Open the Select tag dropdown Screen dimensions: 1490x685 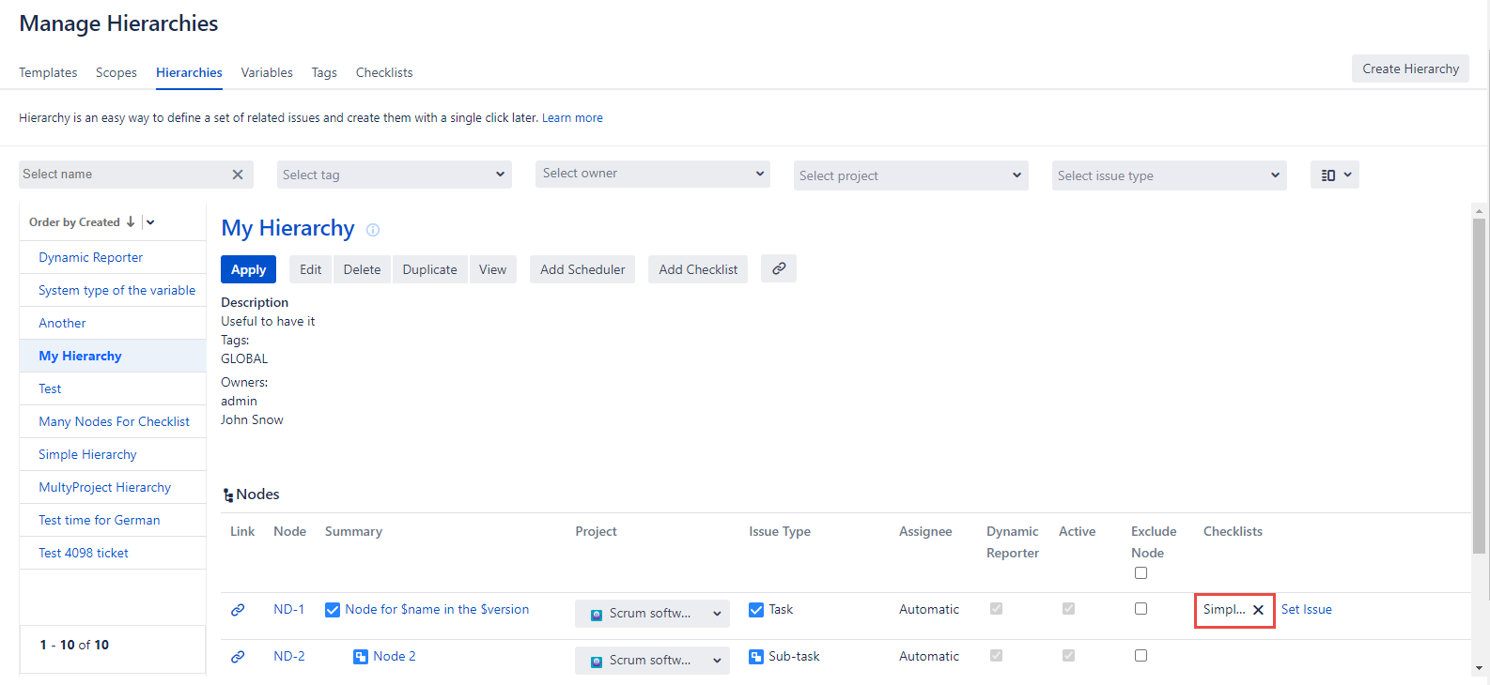(x=395, y=175)
